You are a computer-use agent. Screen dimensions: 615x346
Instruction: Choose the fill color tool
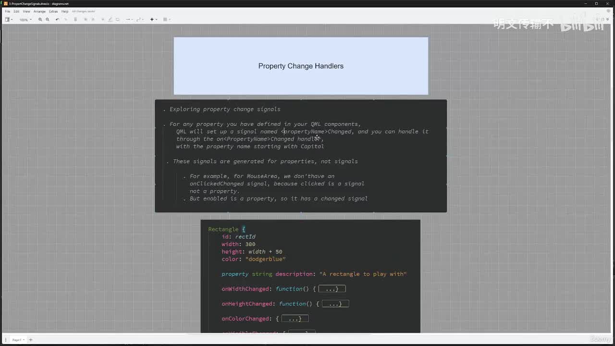click(103, 20)
